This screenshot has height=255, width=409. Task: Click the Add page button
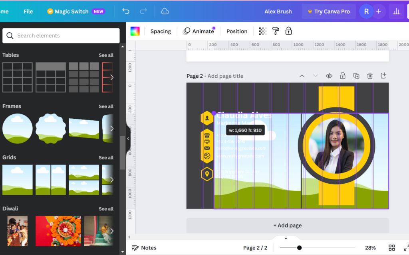point(288,226)
